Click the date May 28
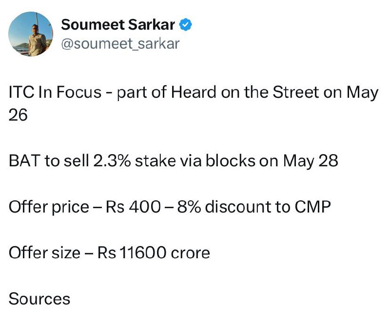Viewport: 390px width, 320px height. pos(311,160)
